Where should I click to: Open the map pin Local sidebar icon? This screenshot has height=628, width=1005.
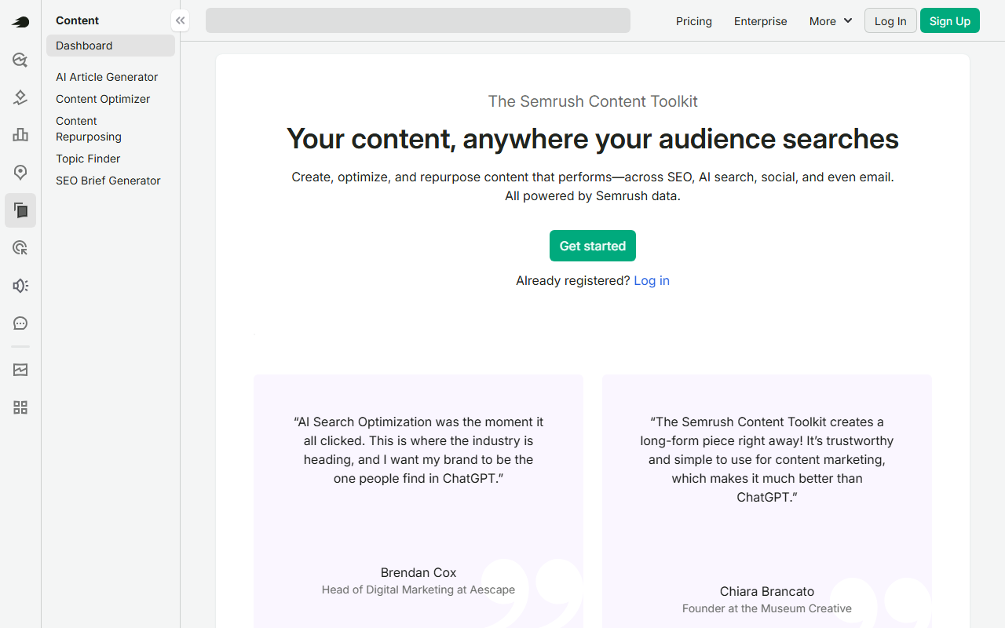point(20,173)
